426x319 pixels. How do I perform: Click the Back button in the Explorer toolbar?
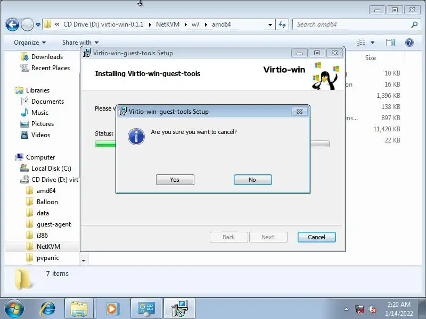(12, 24)
